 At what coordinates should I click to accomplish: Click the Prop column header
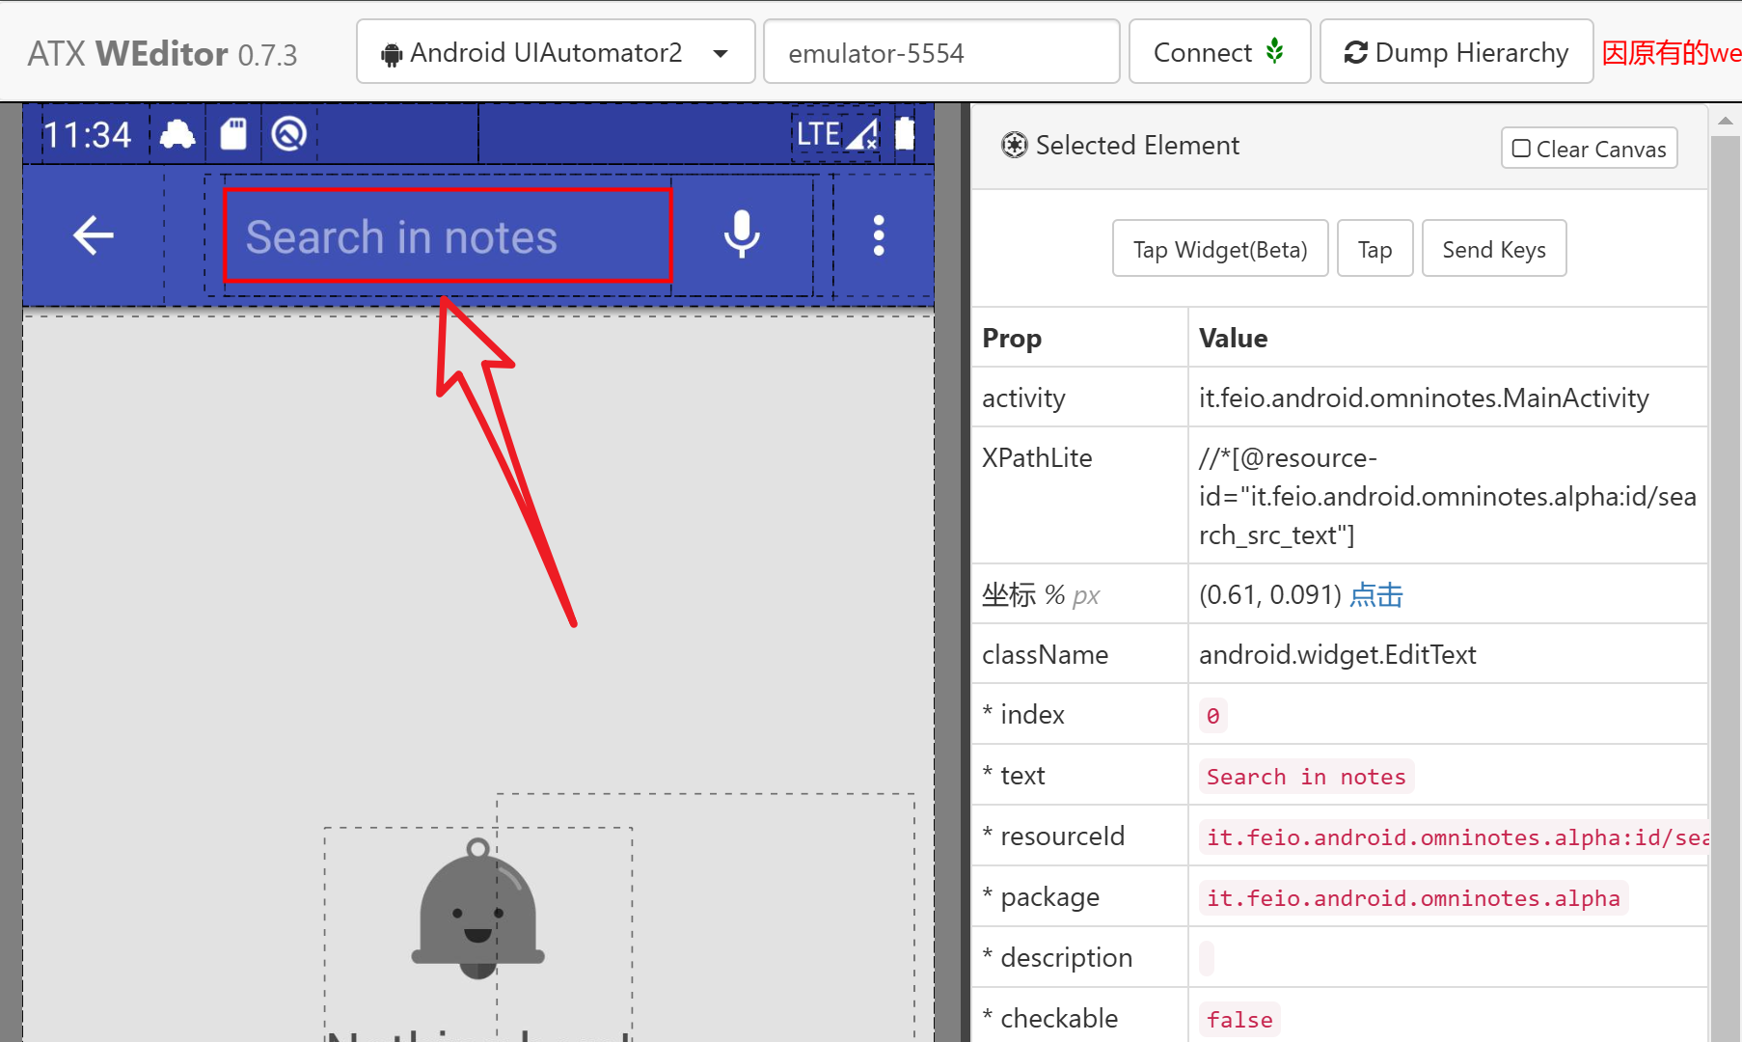1012,338
